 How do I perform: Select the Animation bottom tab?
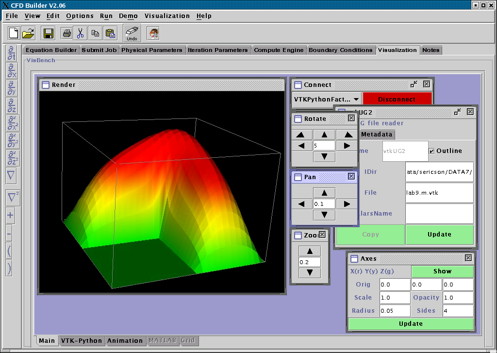(x=125, y=340)
